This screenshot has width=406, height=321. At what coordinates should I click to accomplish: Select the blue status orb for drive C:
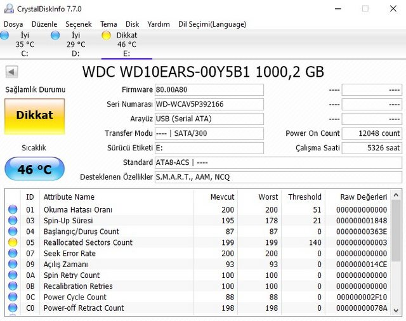tap(4, 35)
